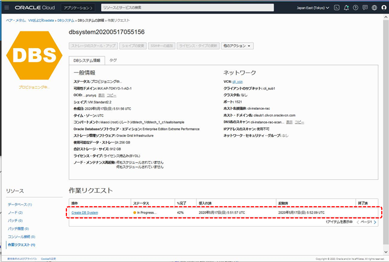389x262 pixels.
Task: Switch to the タグ tab
Action: pos(113,61)
